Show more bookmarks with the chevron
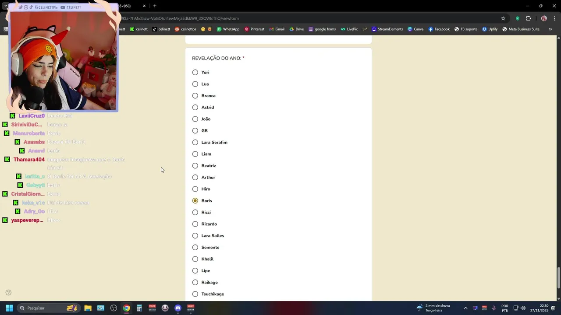 pos(550,29)
